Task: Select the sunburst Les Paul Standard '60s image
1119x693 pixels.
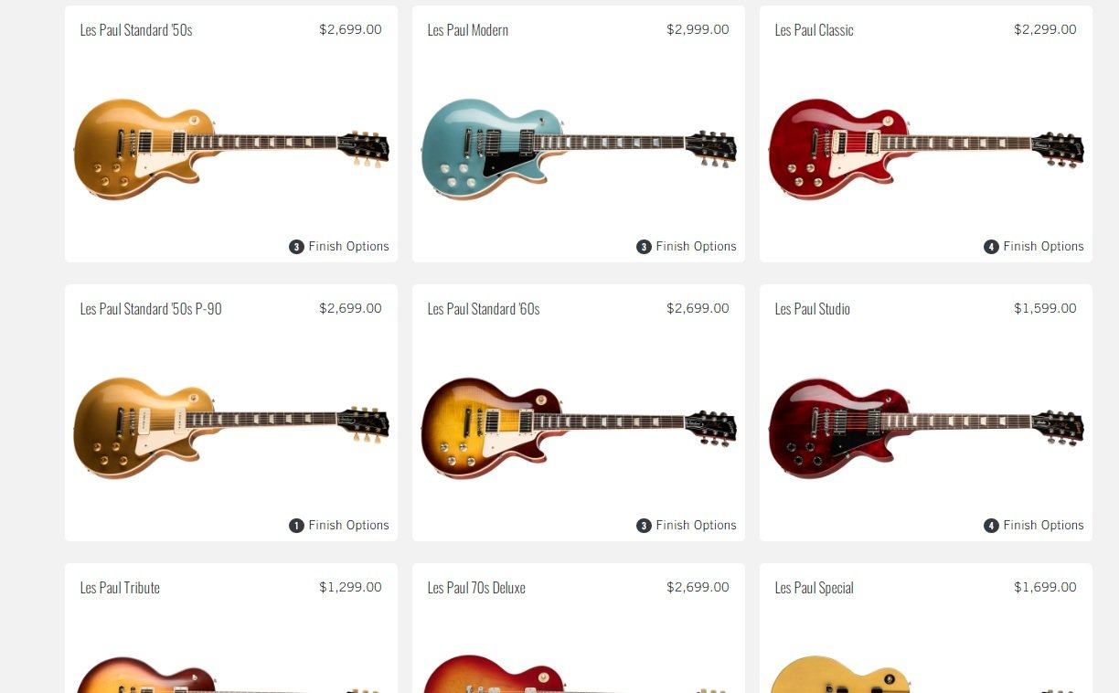Action: pos(579,428)
